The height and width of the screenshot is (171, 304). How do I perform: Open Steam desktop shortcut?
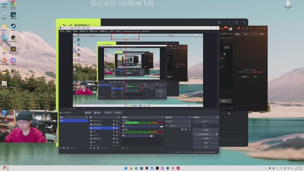click(13, 27)
